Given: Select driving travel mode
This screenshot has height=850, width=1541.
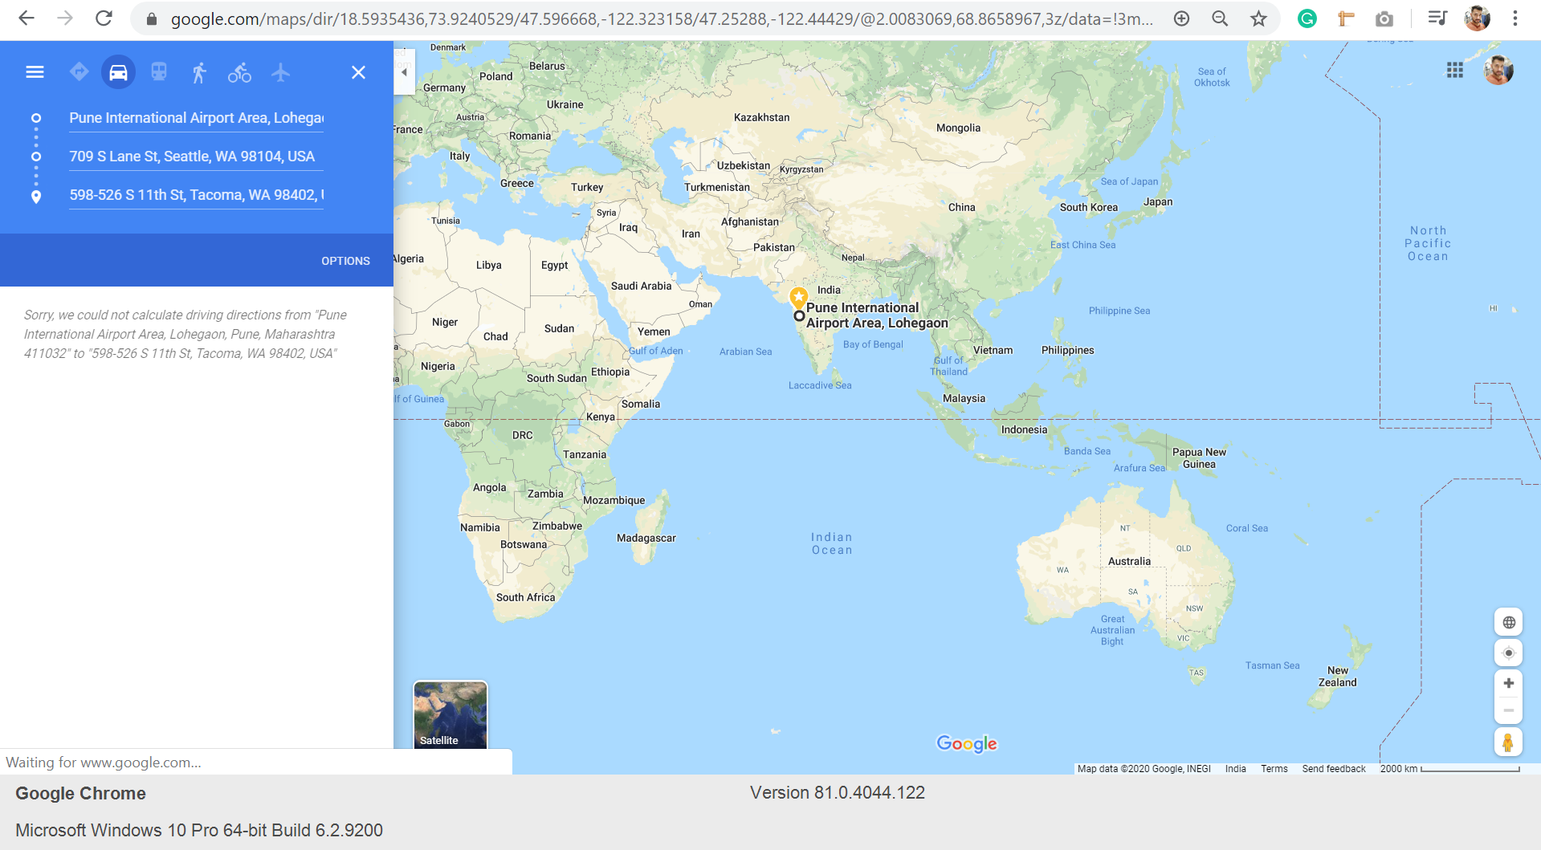Looking at the screenshot, I should point(118,72).
